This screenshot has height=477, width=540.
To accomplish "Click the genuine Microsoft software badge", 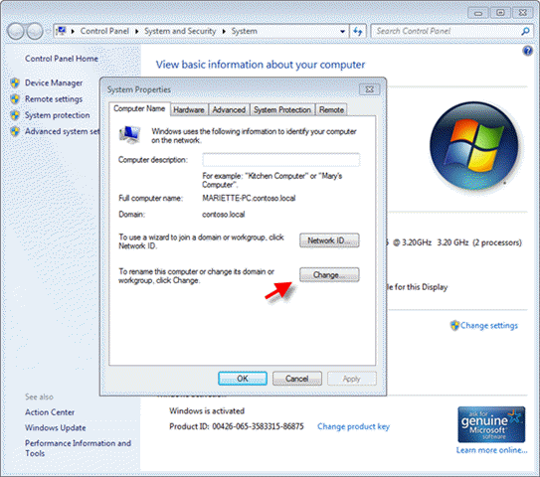I will [491, 424].
